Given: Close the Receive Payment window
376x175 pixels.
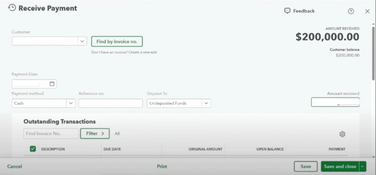Looking at the screenshot, I should coord(367,11).
